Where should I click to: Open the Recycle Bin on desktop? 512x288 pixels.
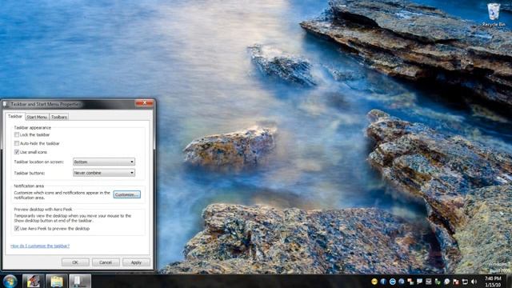pos(494,14)
